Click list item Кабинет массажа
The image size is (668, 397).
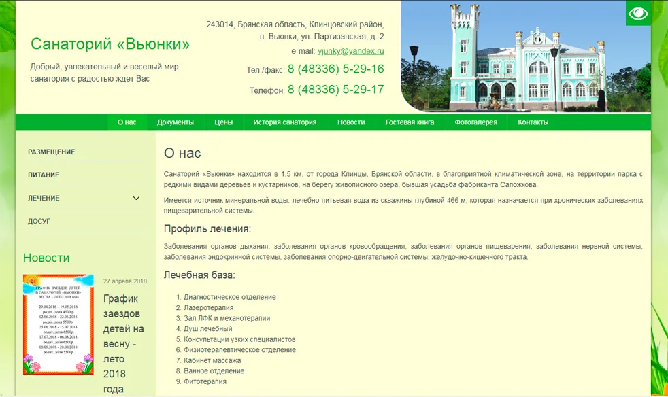212,360
